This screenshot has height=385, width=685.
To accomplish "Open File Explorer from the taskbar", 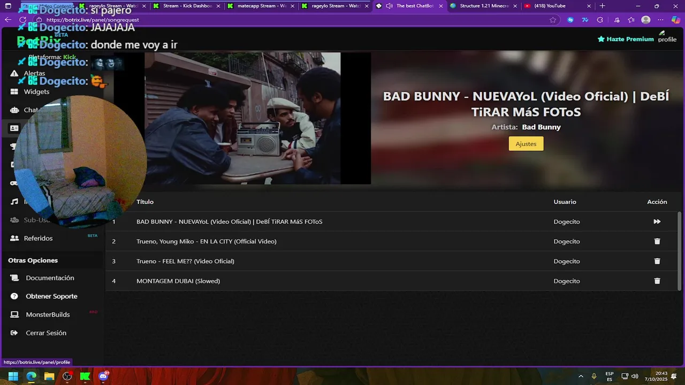I will tap(49, 376).
